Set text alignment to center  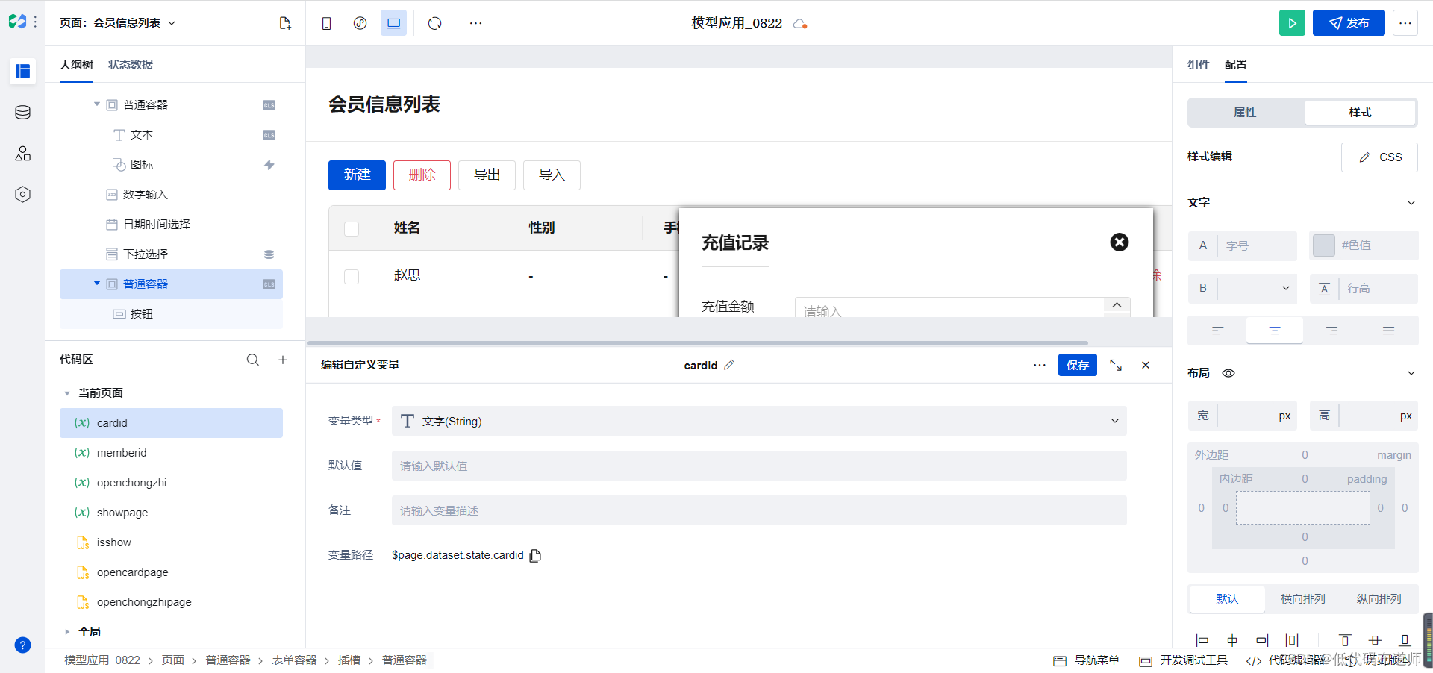(1275, 331)
